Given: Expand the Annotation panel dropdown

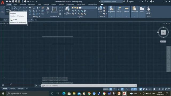Looking at the screenshot, I should [x=54, y=17].
